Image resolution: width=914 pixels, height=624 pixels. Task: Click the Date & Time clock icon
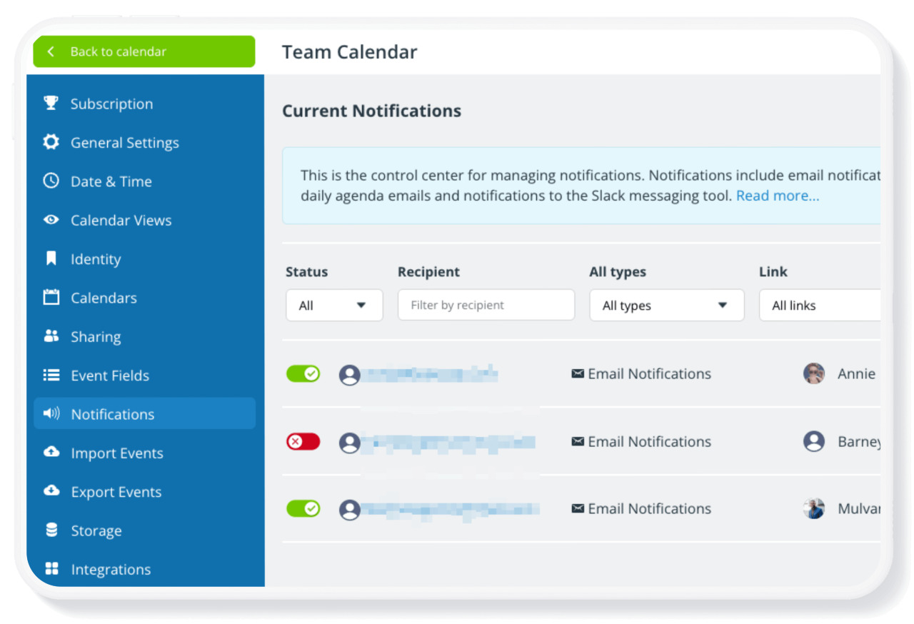click(x=51, y=181)
